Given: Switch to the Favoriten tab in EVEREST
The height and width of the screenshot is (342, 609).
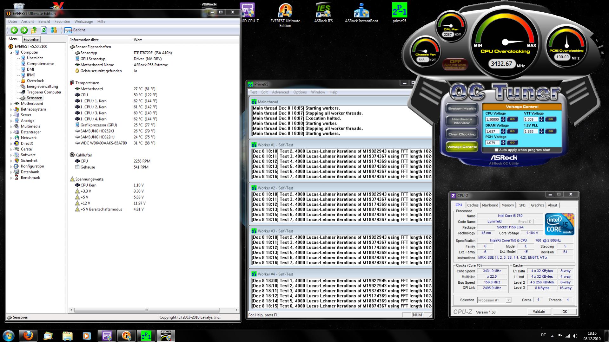Looking at the screenshot, I should [x=31, y=39].
